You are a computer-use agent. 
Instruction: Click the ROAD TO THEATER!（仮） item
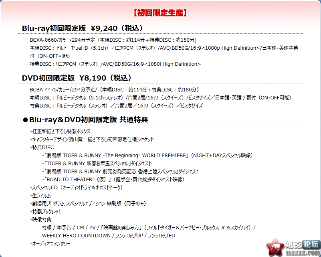[113, 179]
